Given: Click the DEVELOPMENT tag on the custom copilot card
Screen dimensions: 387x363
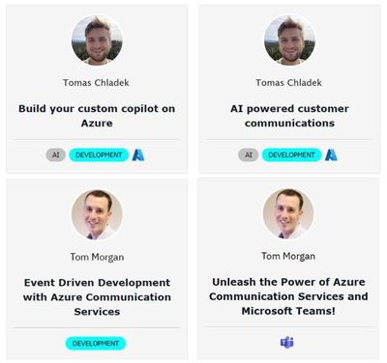Looking at the screenshot, I should tap(99, 155).
